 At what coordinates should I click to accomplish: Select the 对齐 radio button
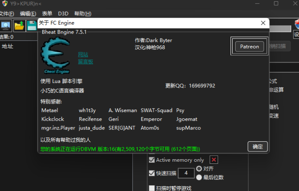click(x=199, y=169)
